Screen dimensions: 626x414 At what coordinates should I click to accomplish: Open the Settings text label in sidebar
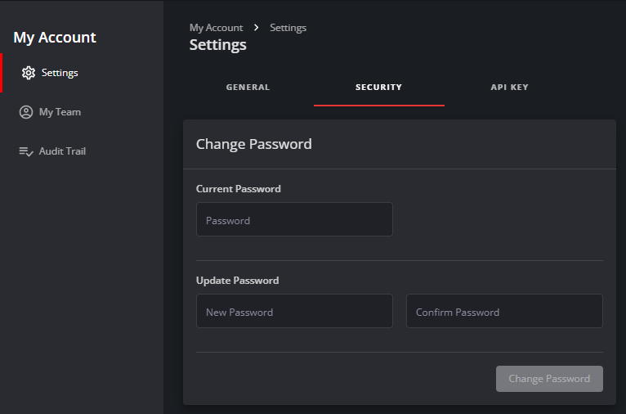click(60, 73)
